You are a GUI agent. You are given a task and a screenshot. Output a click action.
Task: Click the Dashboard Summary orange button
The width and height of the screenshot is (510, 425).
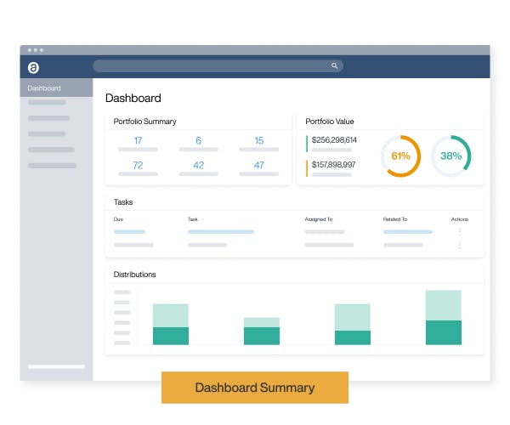pos(255,388)
